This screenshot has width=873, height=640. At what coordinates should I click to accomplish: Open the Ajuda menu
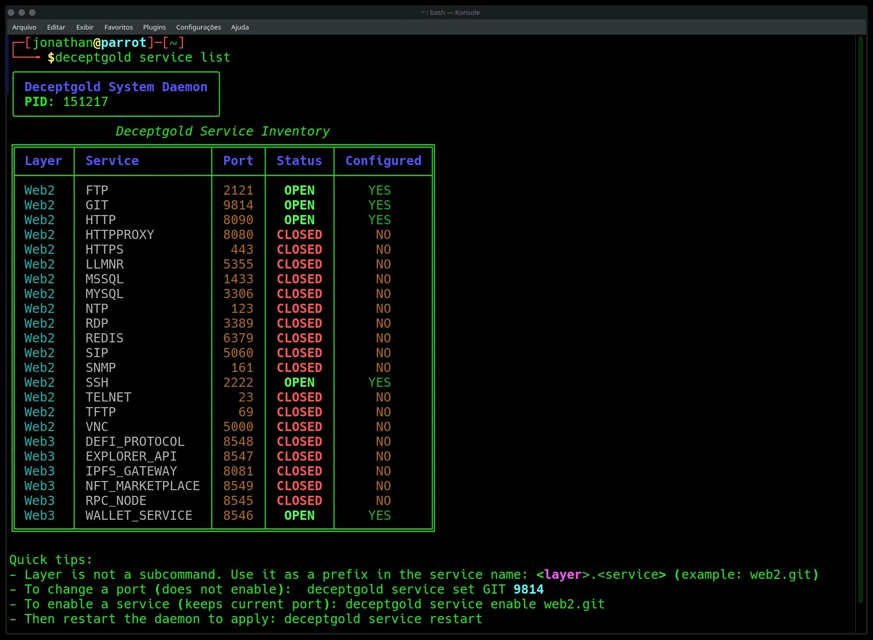[239, 27]
